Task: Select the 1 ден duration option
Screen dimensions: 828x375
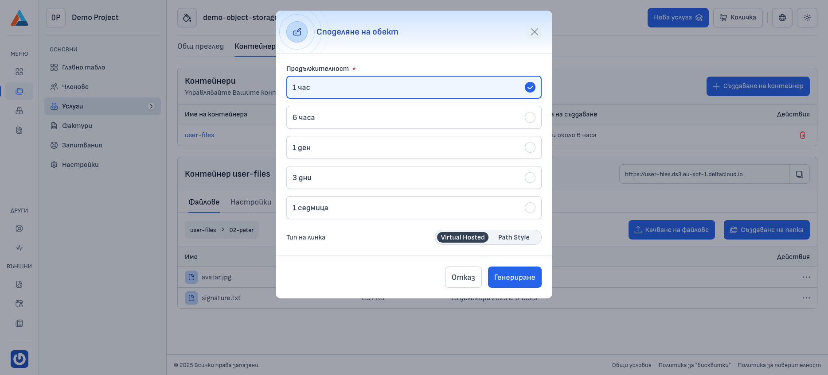Action: point(414,147)
